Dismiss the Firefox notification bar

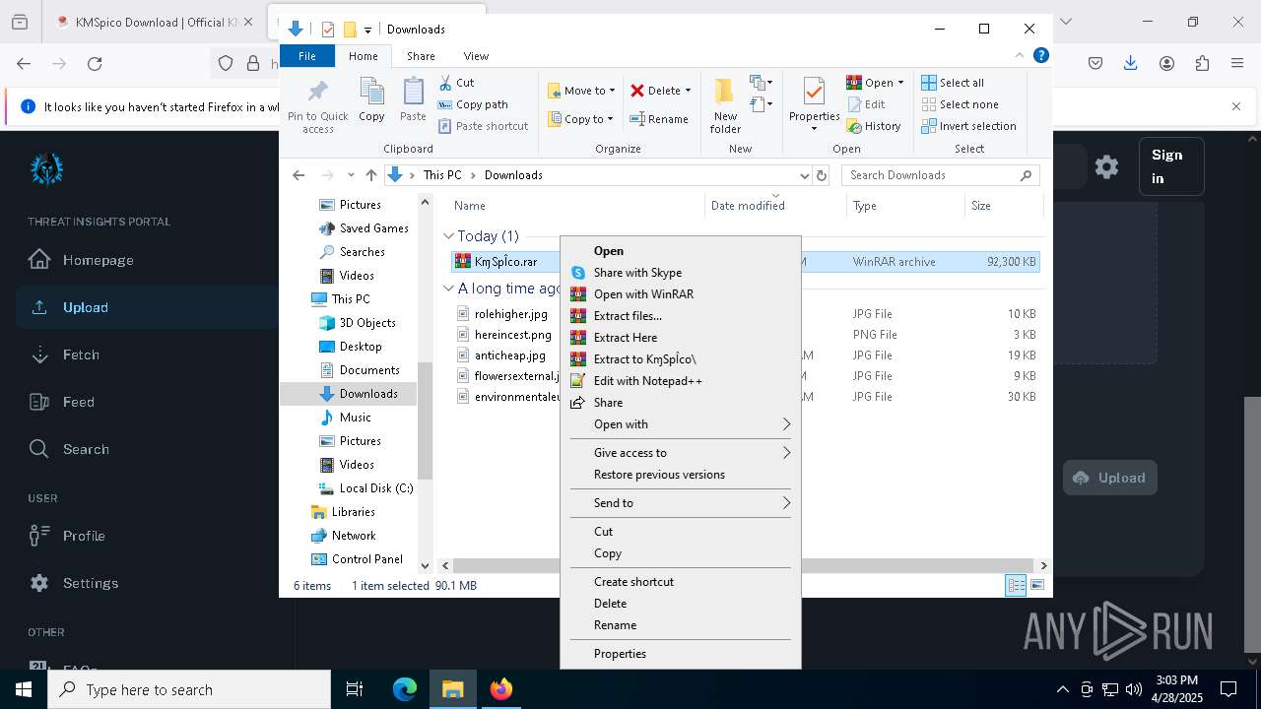coord(1236,106)
